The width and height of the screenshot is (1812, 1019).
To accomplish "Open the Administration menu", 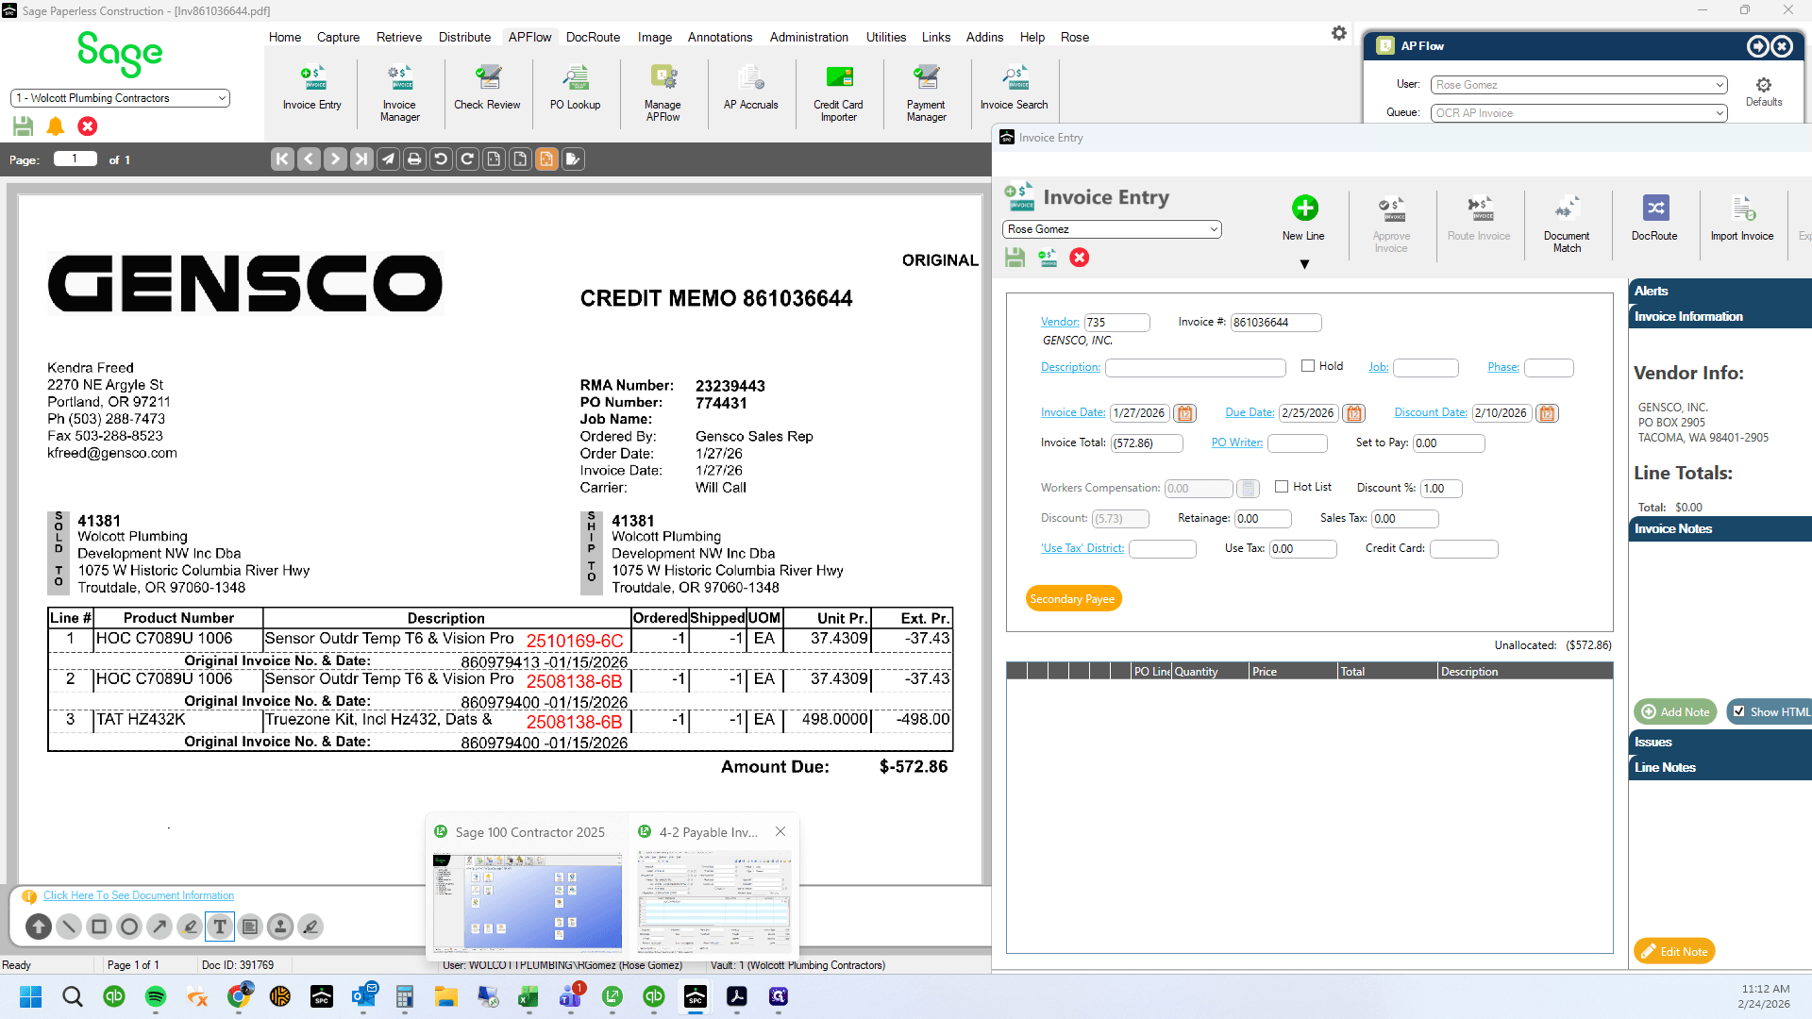I will click(809, 37).
